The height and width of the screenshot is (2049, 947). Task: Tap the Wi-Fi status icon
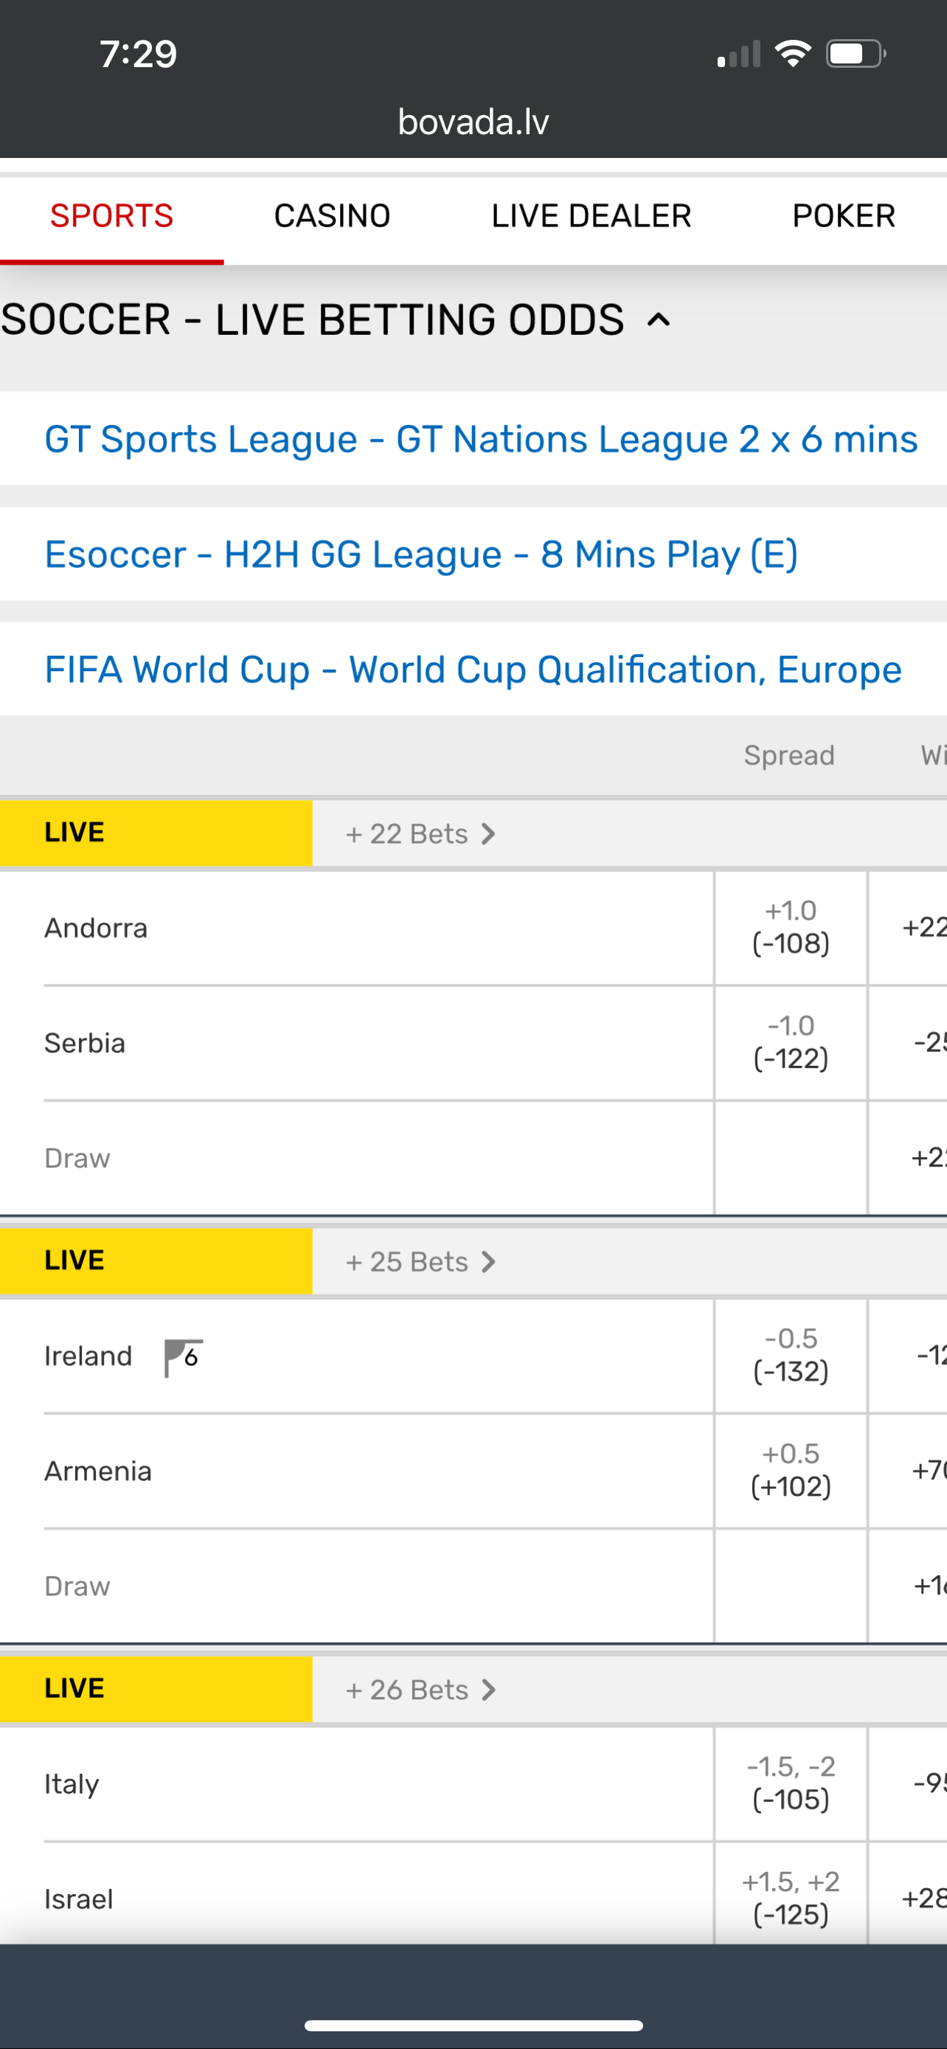click(793, 54)
